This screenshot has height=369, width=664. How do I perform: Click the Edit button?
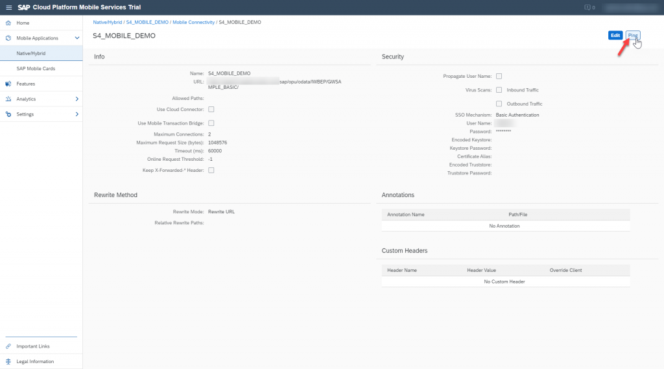click(615, 36)
